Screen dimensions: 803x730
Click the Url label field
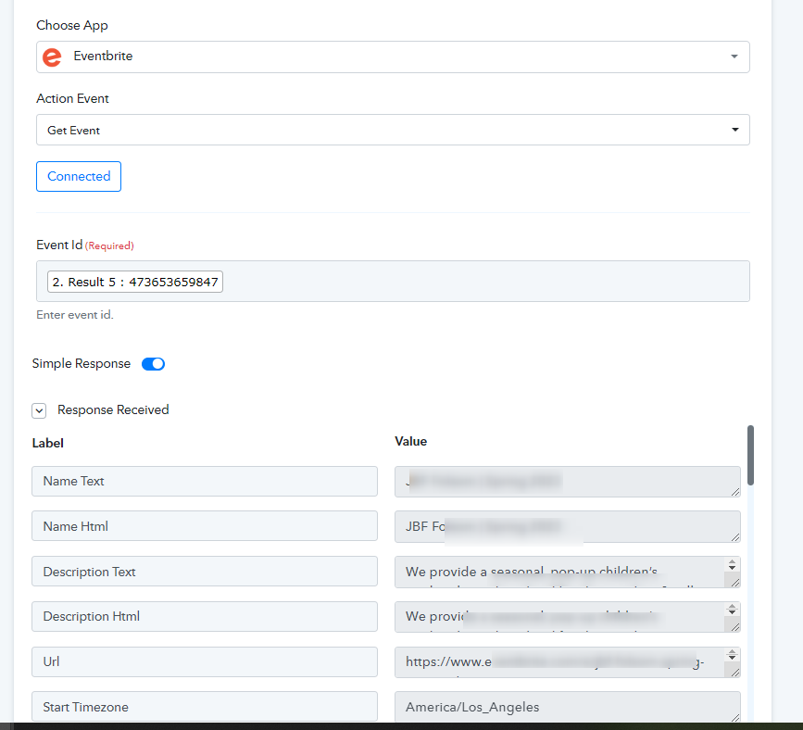pyautogui.click(x=205, y=661)
